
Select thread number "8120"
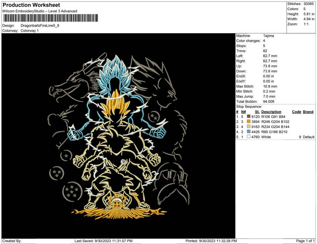256,117
